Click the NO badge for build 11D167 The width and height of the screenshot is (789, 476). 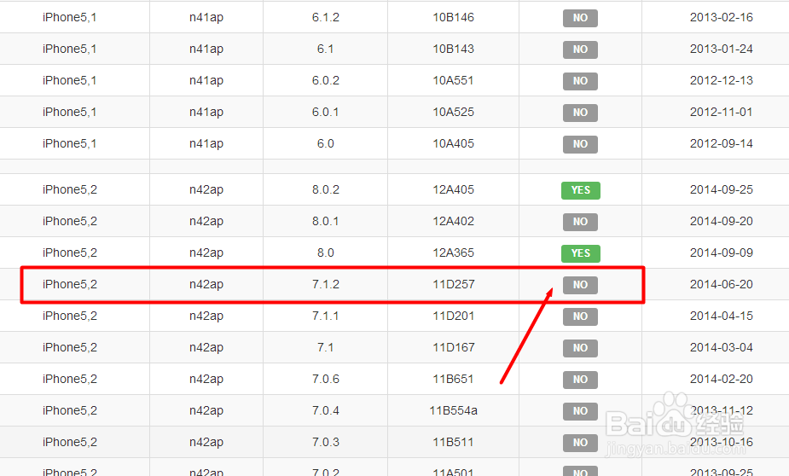[x=580, y=348]
